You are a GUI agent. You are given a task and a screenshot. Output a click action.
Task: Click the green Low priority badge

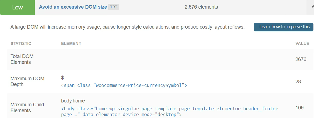(17, 7)
